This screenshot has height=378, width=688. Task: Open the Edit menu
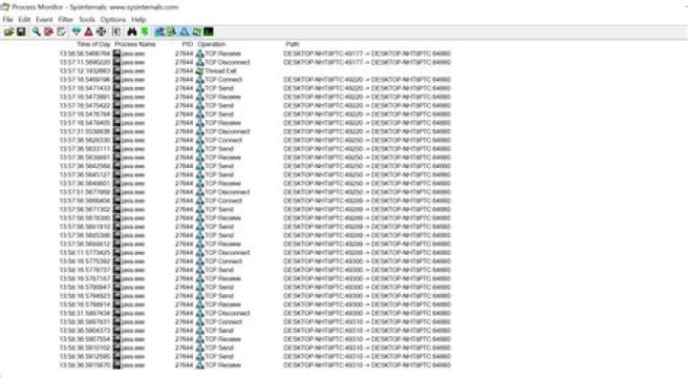pos(24,20)
